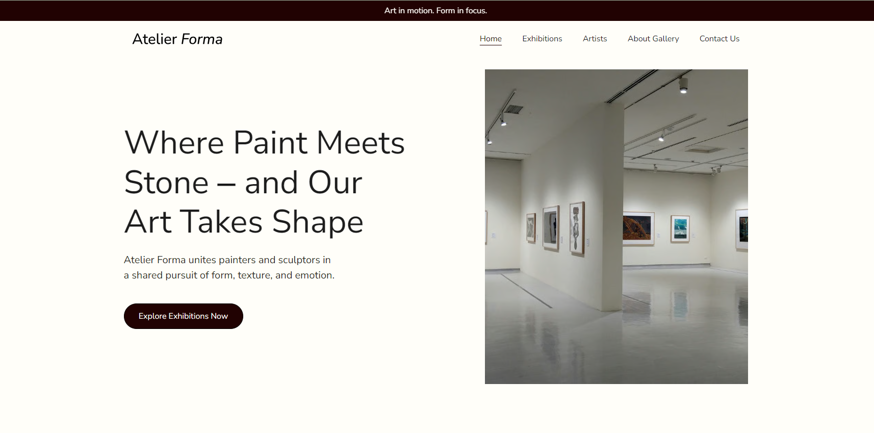The image size is (874, 433).
Task: Navigate to About Gallery
Action: click(x=653, y=39)
